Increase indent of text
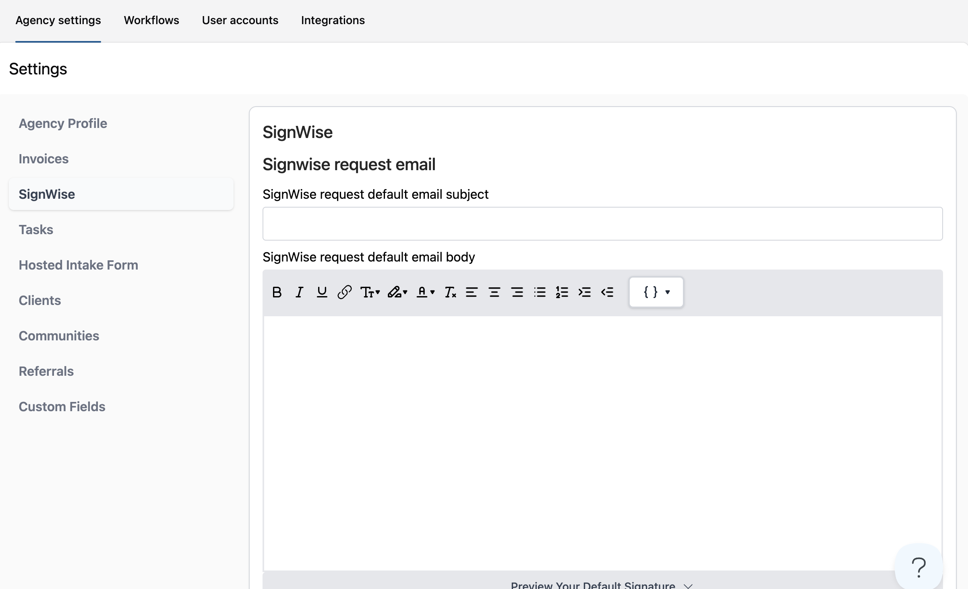Image resolution: width=968 pixels, height=589 pixels. pos(584,292)
